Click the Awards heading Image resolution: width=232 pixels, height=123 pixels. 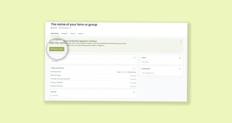(53, 92)
